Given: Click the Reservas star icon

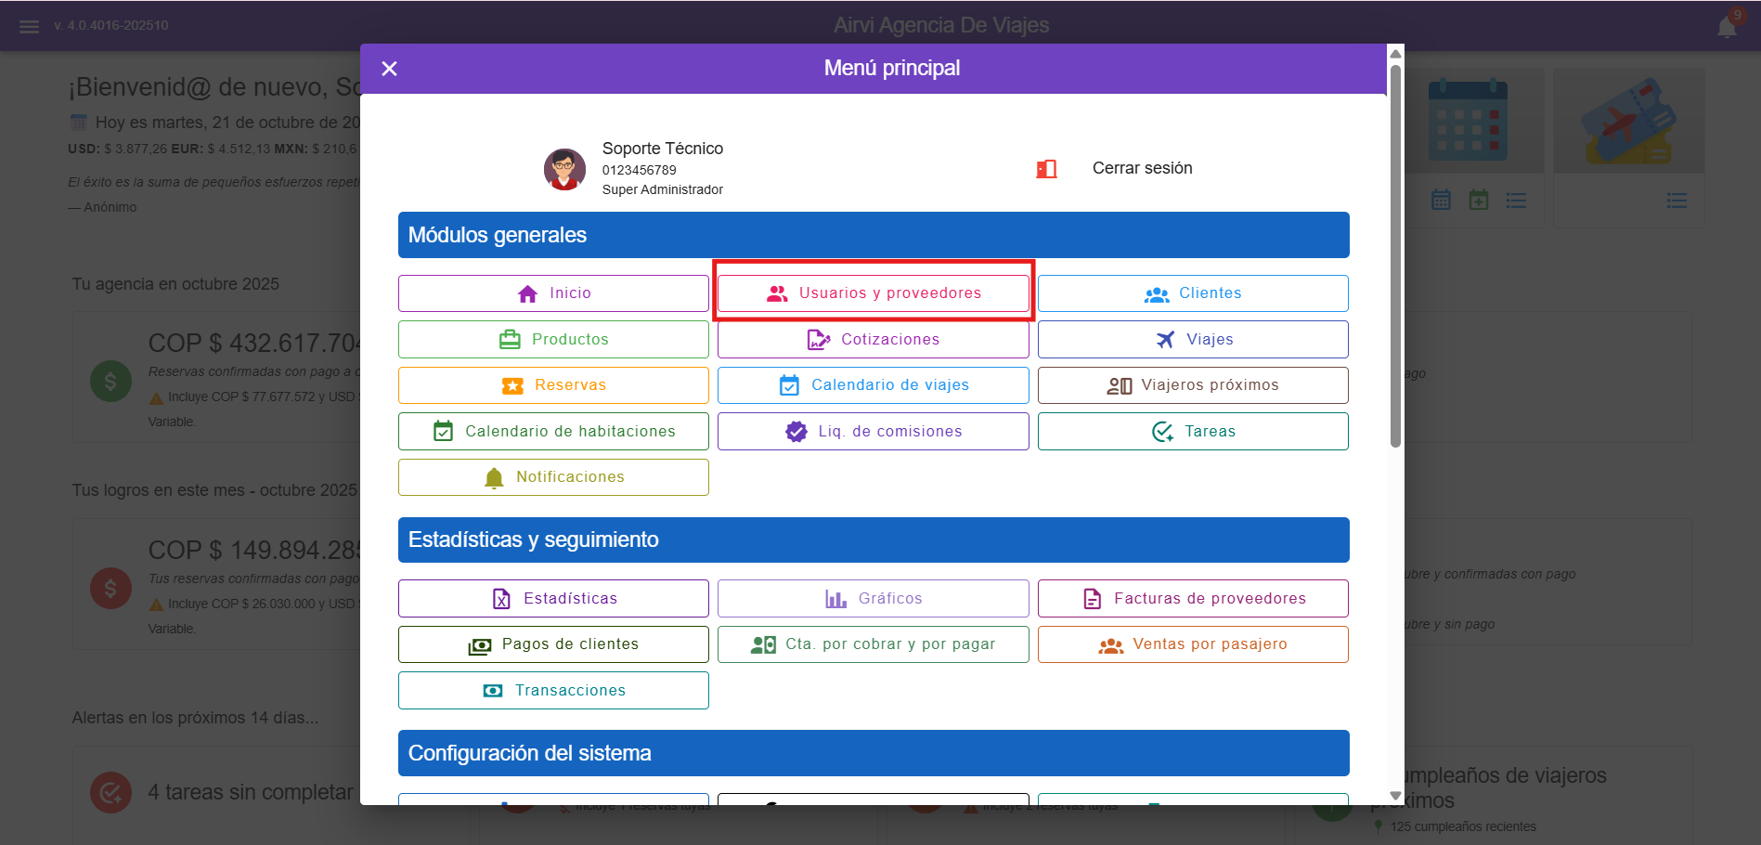Looking at the screenshot, I should point(512,386).
